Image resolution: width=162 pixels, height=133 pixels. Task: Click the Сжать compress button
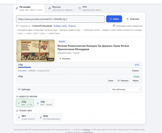tap(111, 81)
